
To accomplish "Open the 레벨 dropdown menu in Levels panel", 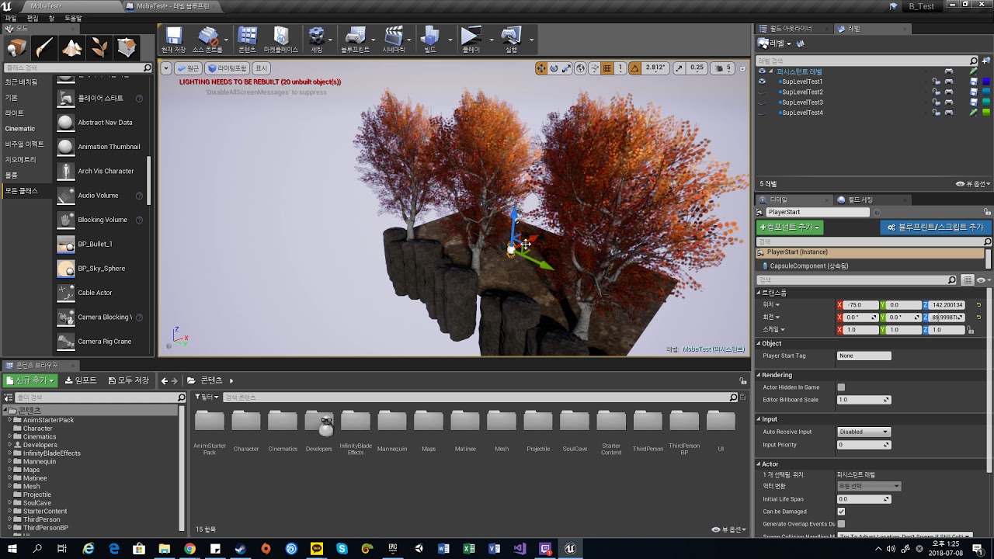I will tap(776, 43).
